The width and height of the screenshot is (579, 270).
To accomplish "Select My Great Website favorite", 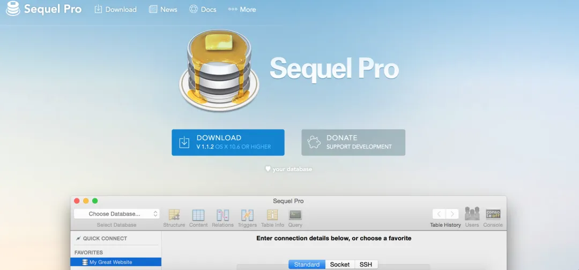I will click(x=116, y=262).
